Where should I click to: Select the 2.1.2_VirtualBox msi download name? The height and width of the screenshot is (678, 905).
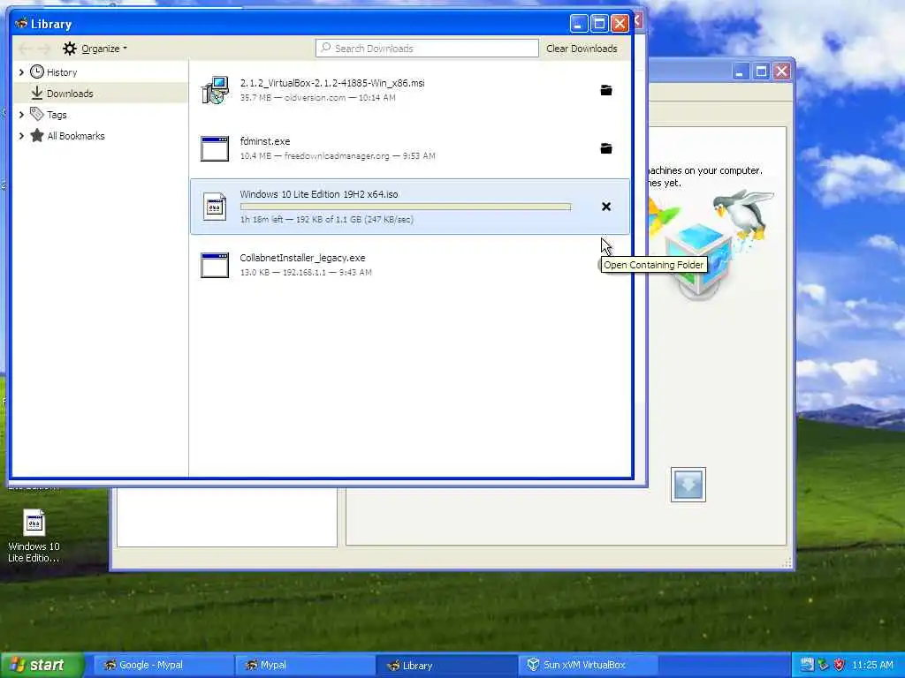click(x=332, y=83)
